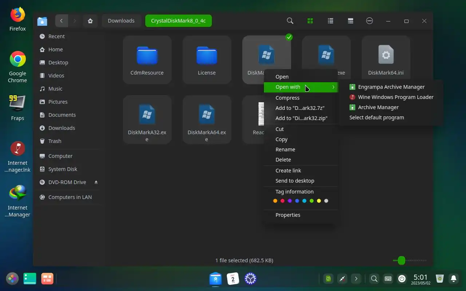The image size is (466, 291).
Task: Open Recent in the sidebar
Action: pyautogui.click(x=69, y=36)
